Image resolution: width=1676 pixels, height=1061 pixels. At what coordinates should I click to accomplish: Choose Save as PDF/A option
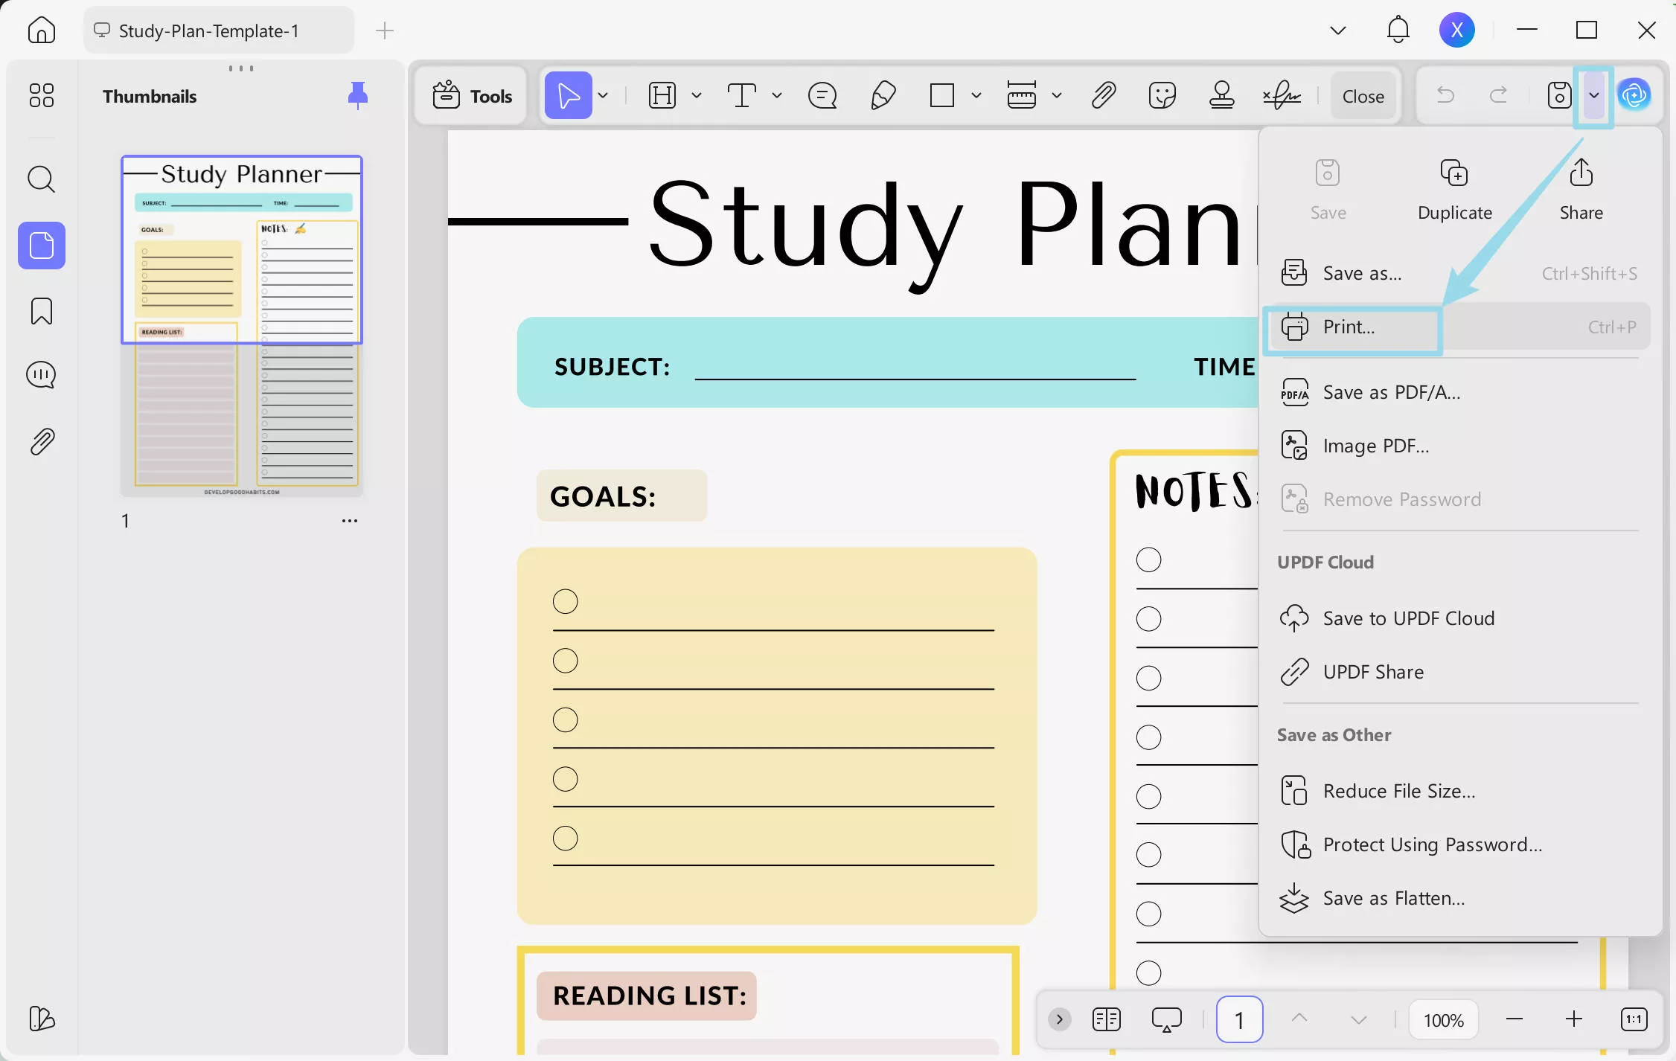1392,392
